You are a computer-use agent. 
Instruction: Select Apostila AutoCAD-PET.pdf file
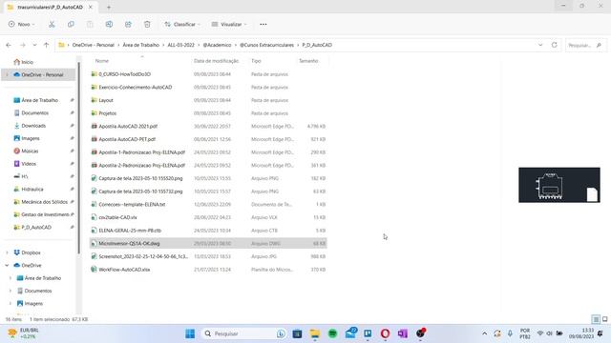click(x=127, y=139)
